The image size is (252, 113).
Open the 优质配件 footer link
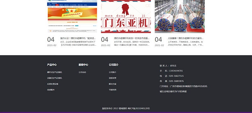pyautogui.click(x=51, y=90)
